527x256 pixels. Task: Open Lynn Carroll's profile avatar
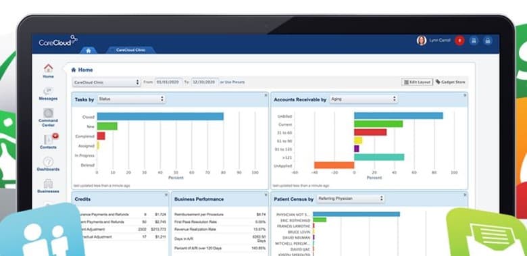pyautogui.click(x=422, y=41)
